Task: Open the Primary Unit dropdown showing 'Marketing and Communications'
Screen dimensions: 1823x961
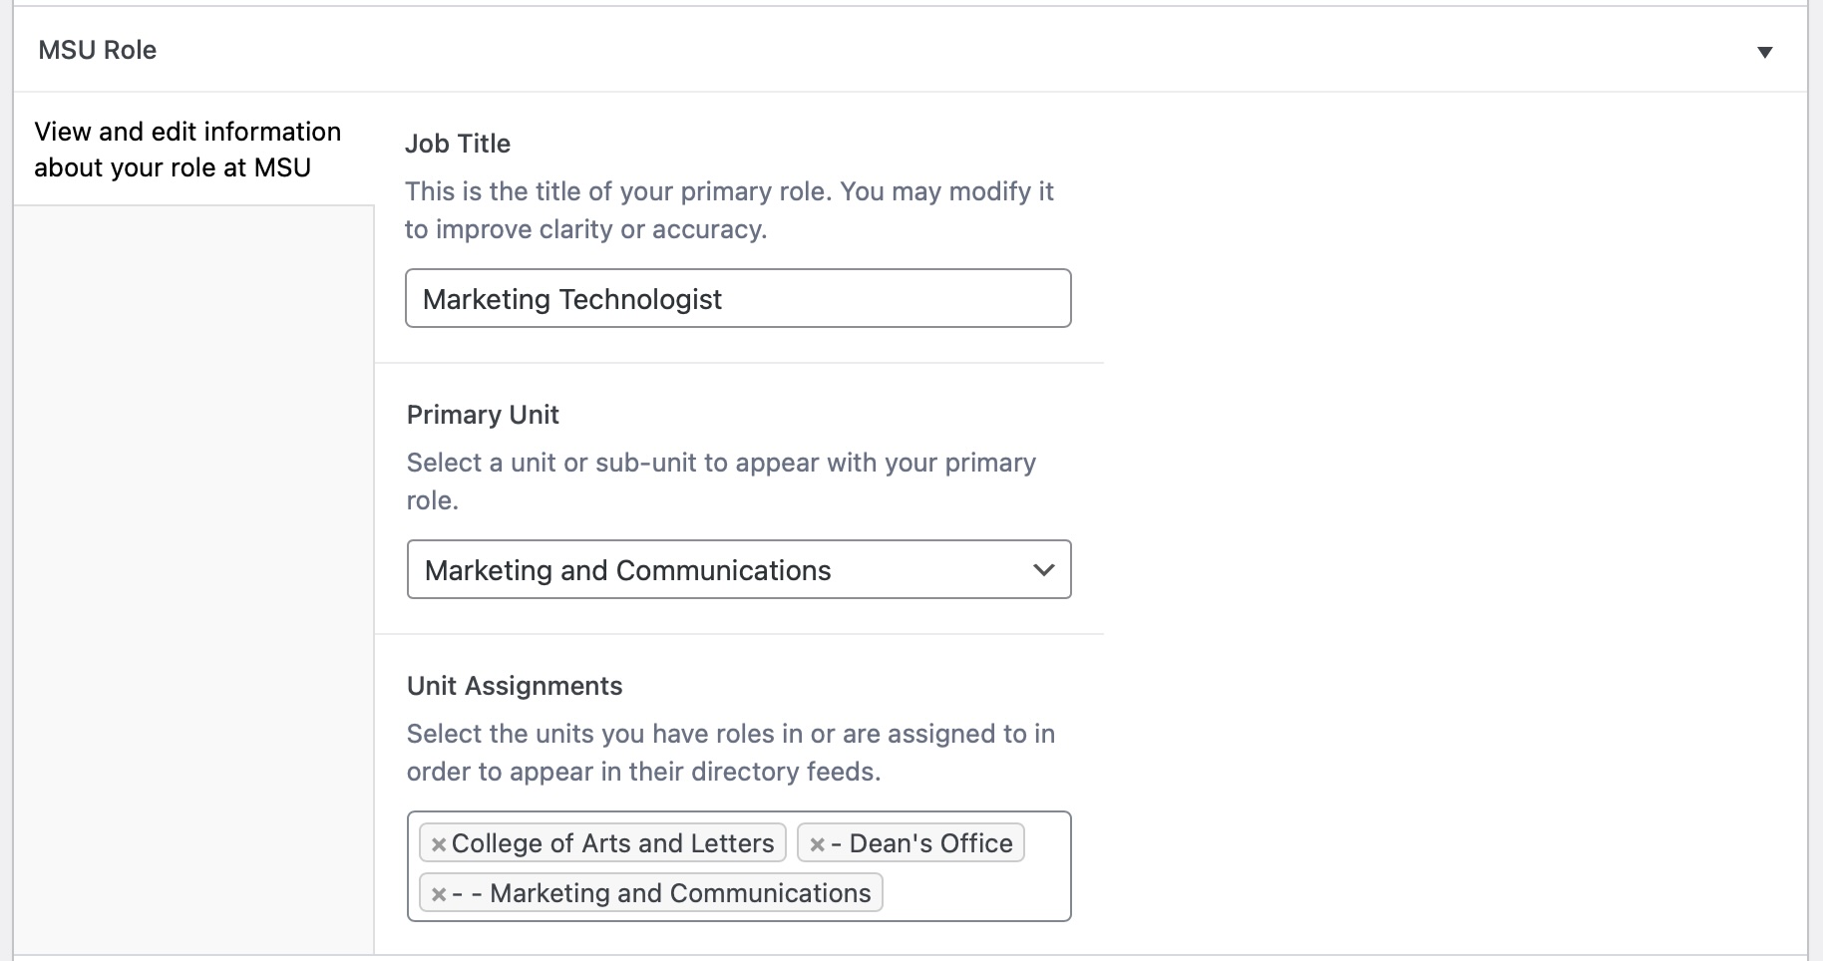Action: click(x=718, y=570)
